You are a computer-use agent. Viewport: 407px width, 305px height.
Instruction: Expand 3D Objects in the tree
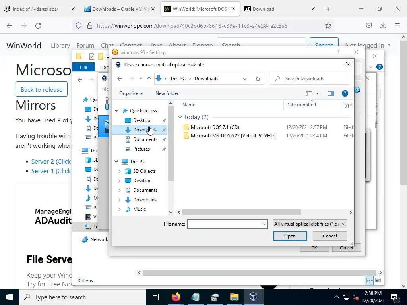pos(119,171)
